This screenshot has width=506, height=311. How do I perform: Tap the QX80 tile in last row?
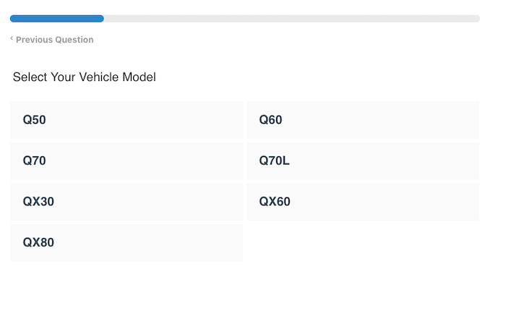tap(126, 242)
